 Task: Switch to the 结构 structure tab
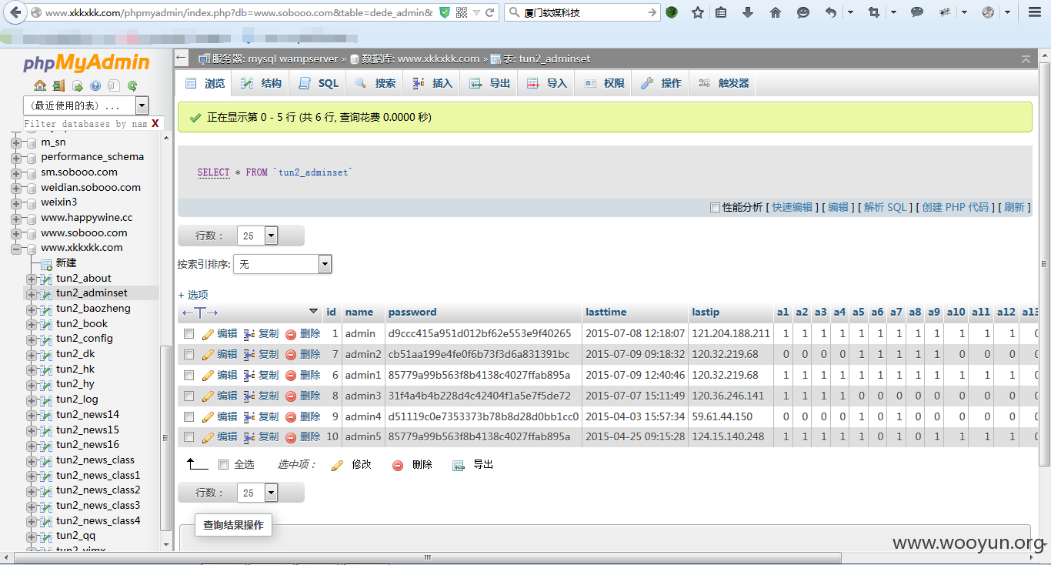tap(262, 83)
